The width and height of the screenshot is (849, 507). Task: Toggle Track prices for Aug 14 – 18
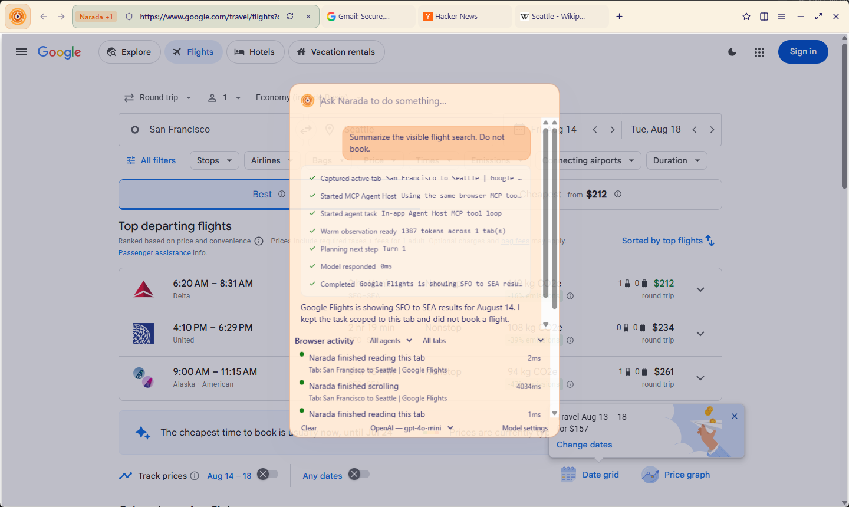pyautogui.click(x=267, y=475)
